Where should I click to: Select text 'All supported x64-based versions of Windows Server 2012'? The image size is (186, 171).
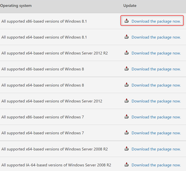tap(52, 101)
